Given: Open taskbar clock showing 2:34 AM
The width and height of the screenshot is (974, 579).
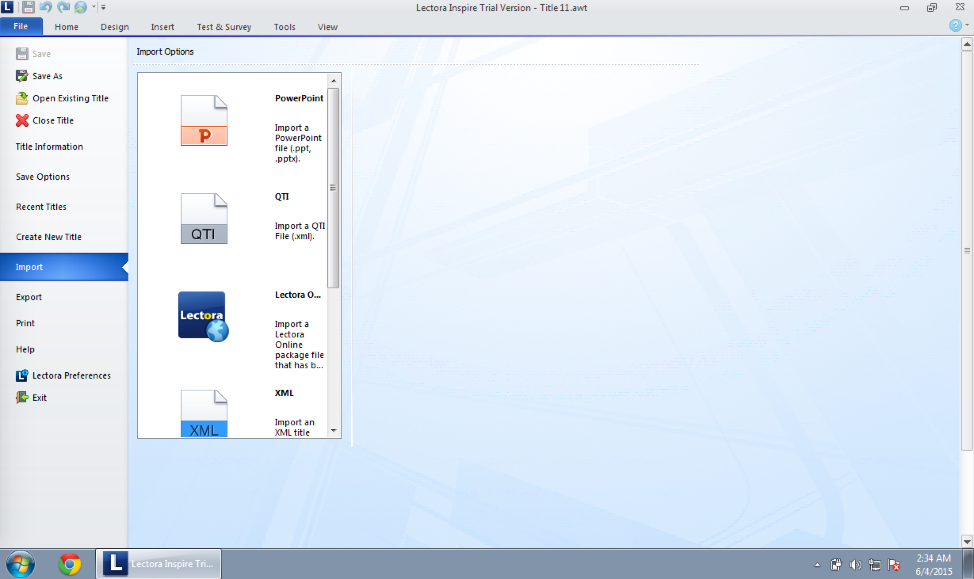Looking at the screenshot, I should coord(934,564).
